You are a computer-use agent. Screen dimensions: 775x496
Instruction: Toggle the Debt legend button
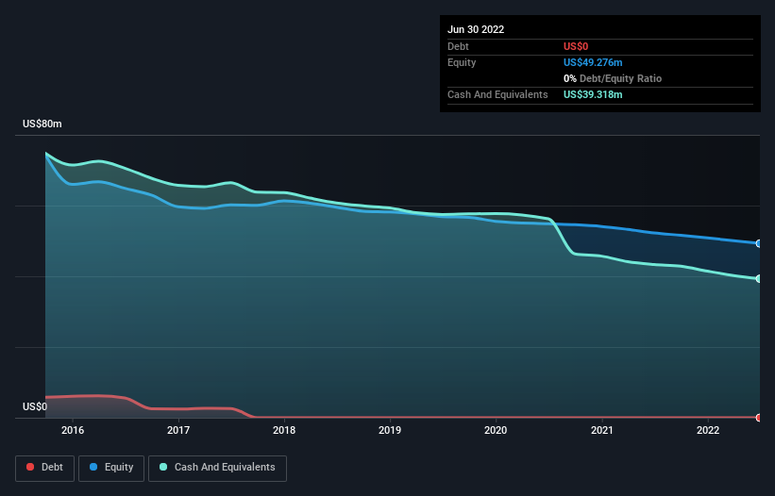tap(44, 468)
